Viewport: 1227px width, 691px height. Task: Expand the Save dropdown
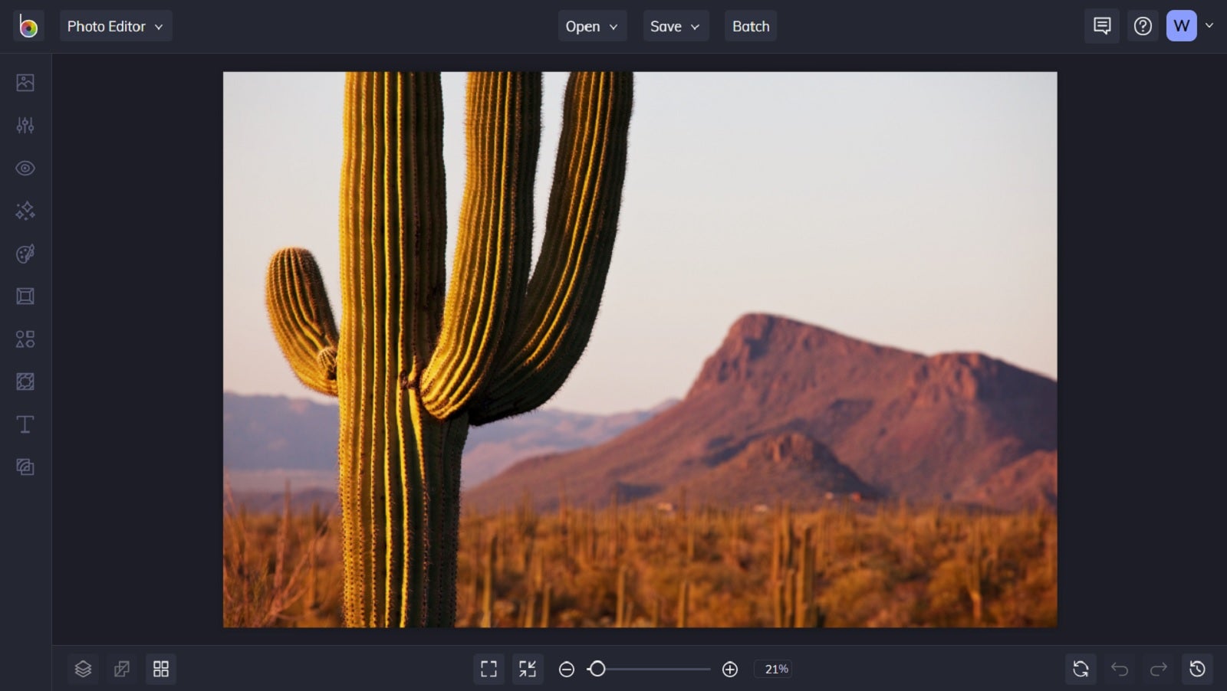point(674,25)
